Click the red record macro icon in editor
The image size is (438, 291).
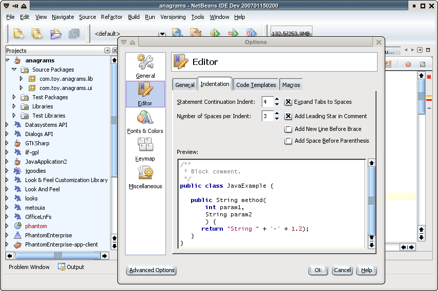click(408, 64)
